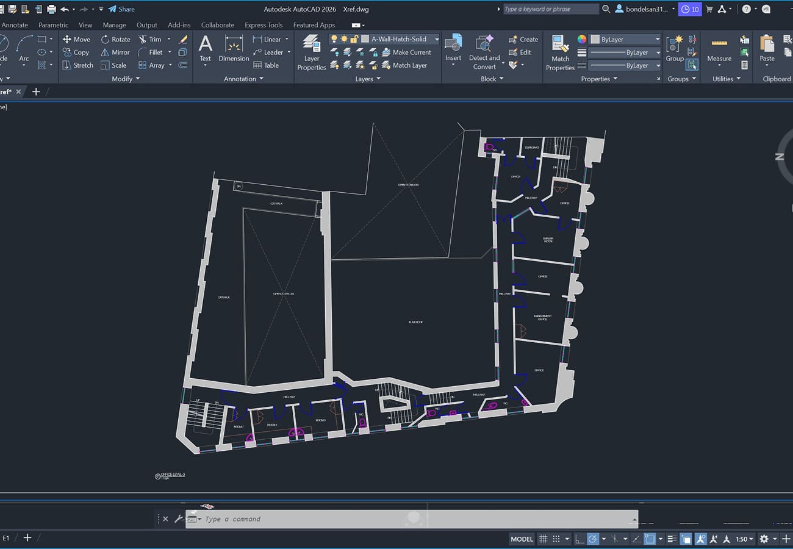Screen dimensions: 793x549
Task: Toggle the drawing grid display
Action: [543, 539]
